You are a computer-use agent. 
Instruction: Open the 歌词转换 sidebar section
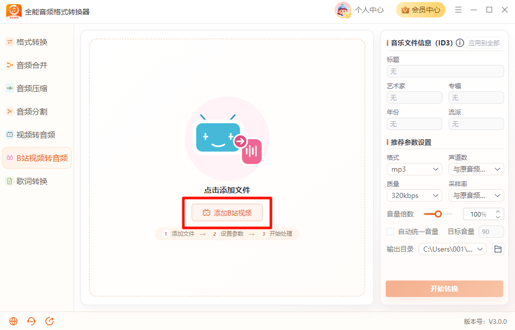[x=32, y=181]
